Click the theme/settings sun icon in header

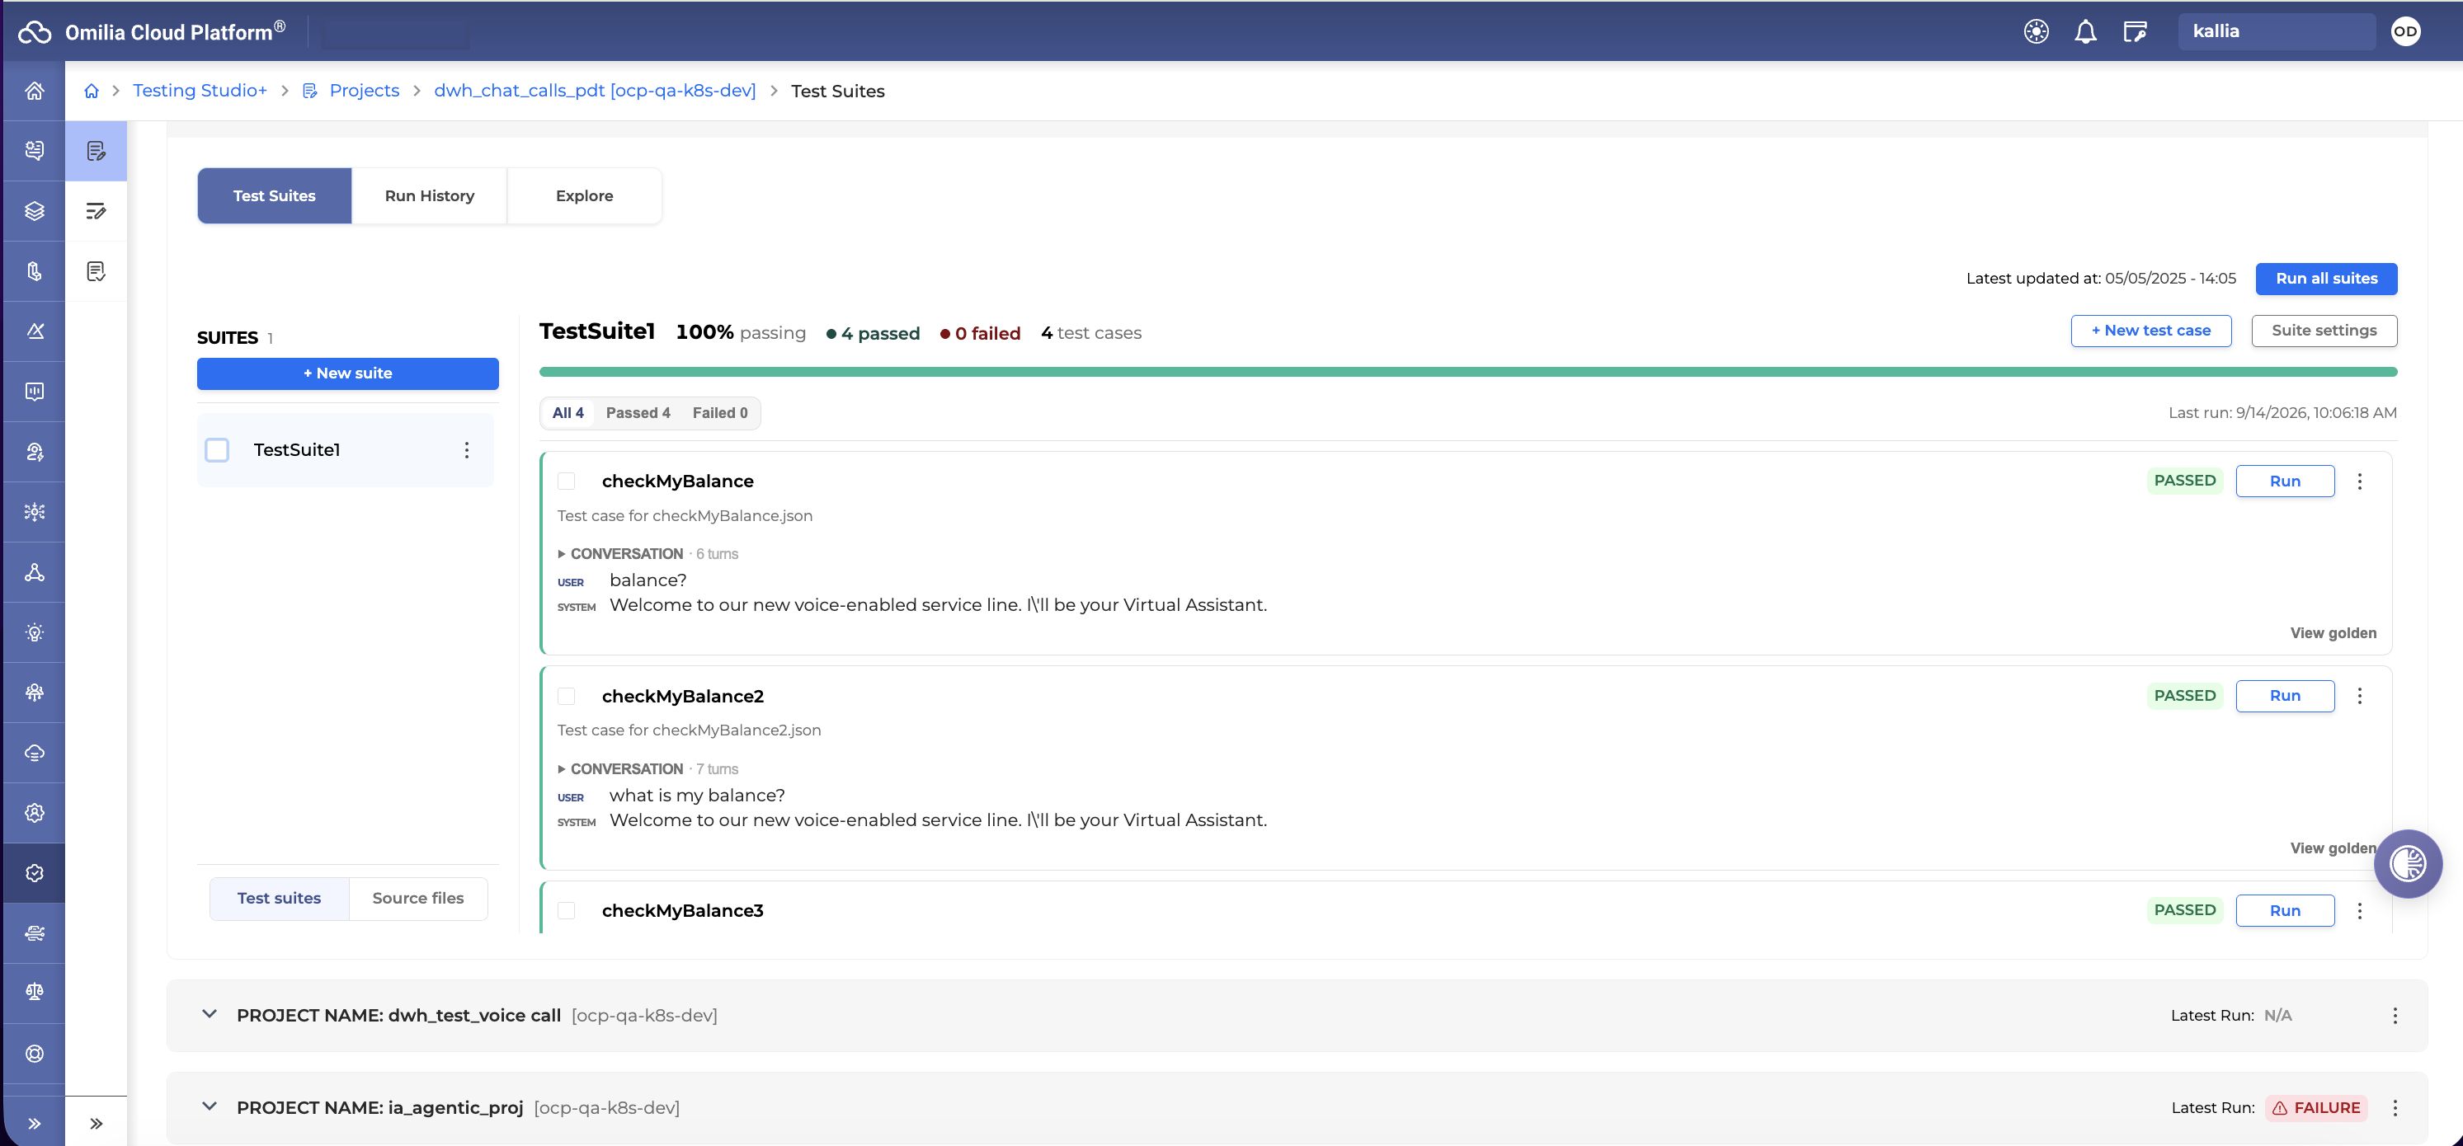[2037, 31]
